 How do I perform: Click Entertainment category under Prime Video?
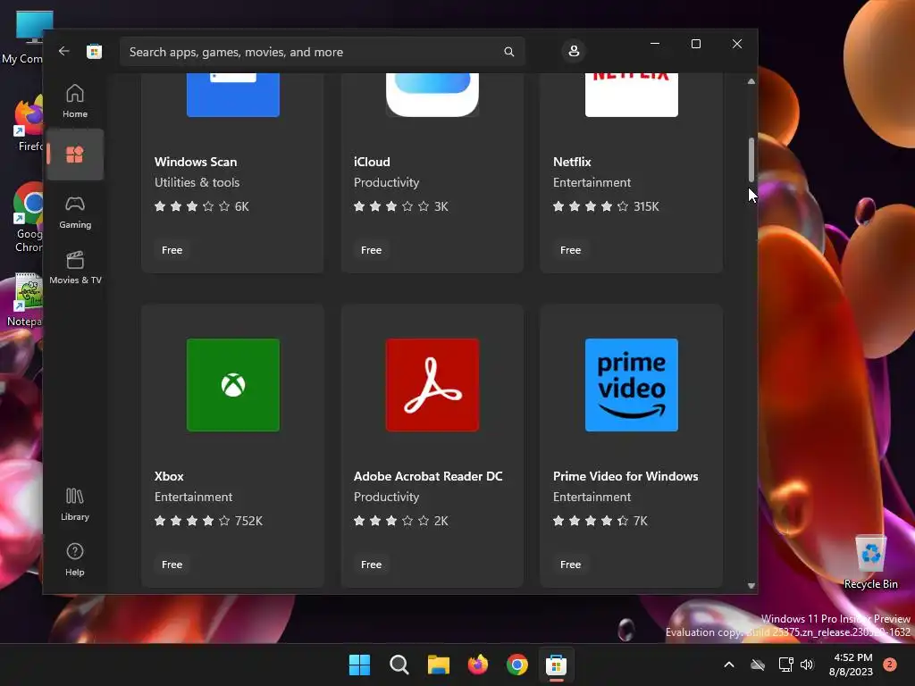click(592, 497)
